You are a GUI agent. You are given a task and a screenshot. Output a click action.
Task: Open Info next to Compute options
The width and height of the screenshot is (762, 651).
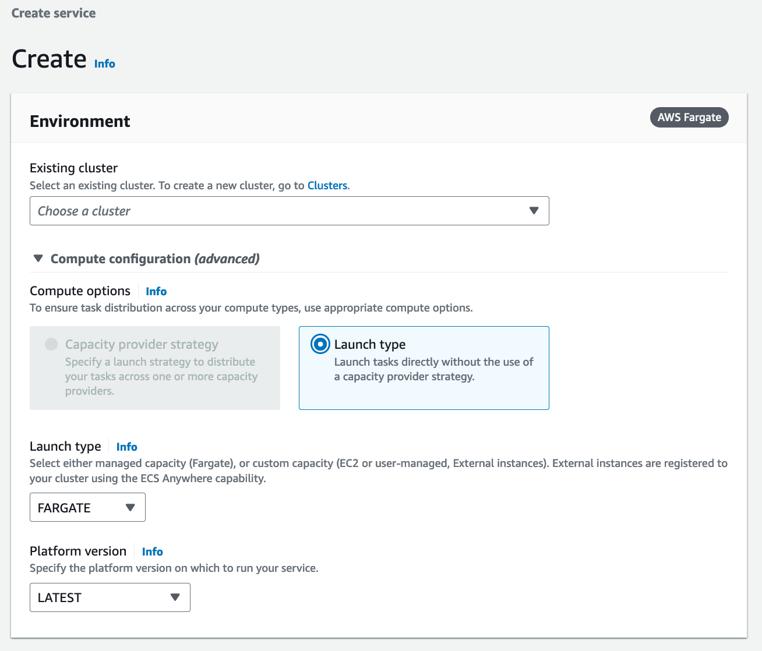156,291
